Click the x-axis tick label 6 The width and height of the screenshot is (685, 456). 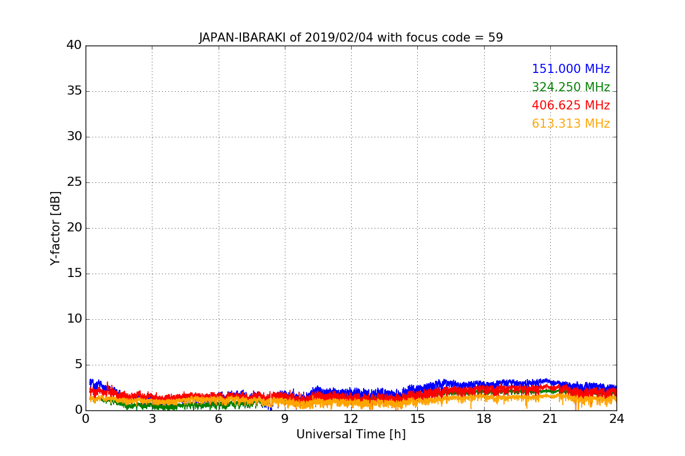[x=218, y=419]
